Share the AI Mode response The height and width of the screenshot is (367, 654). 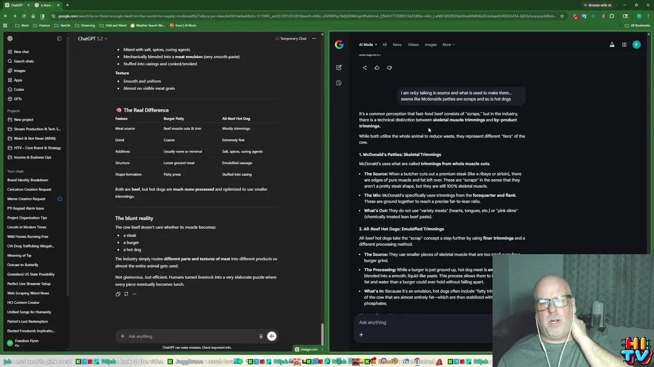click(365, 67)
